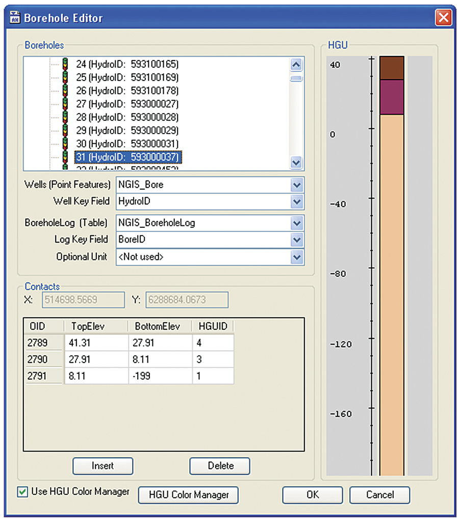This screenshot has width=459, height=520.
Task: Click the peach HGU segment in column
Action: [392, 295]
